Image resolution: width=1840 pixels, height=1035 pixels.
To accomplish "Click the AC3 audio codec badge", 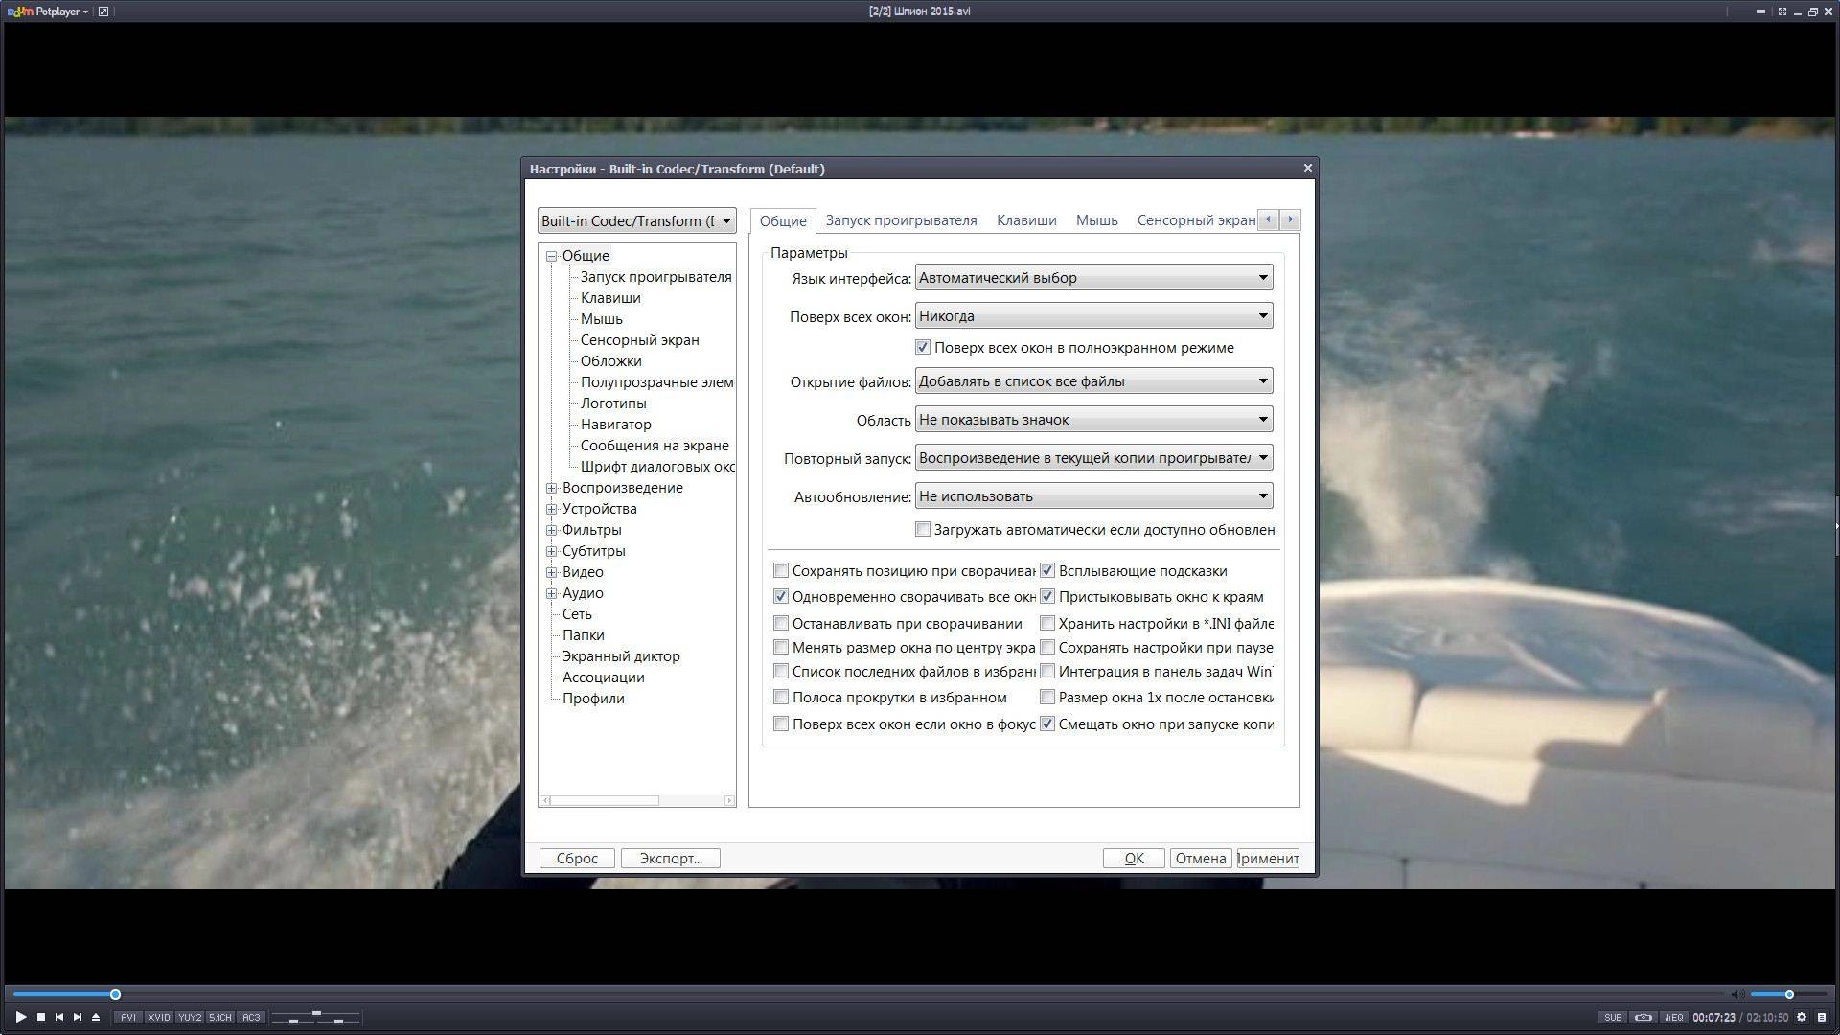I will pyautogui.click(x=251, y=1018).
